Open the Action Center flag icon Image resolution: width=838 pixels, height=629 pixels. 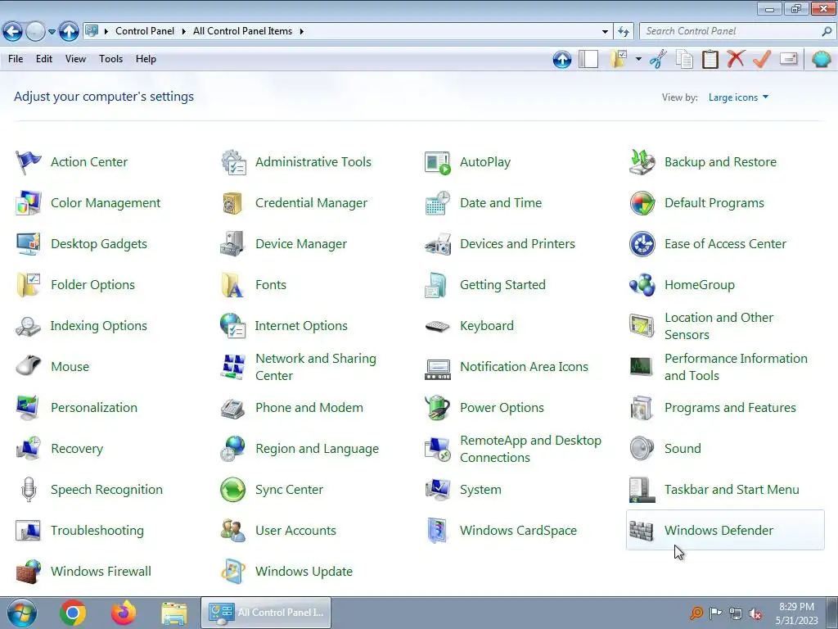[x=29, y=162]
